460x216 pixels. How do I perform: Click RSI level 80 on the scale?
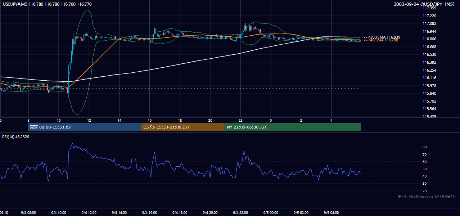tap(424, 147)
